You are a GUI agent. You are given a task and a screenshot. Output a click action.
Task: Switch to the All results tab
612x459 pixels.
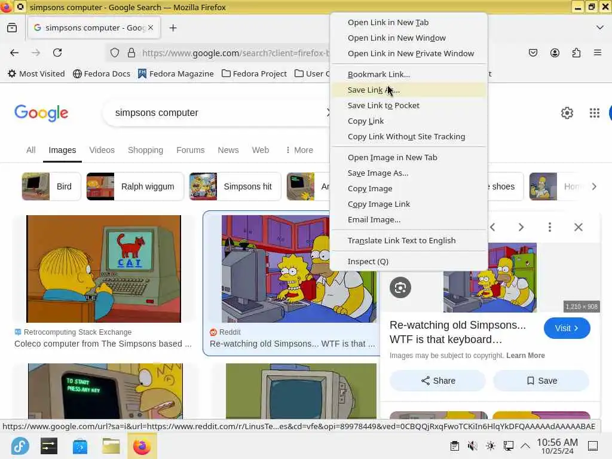pyautogui.click(x=31, y=150)
